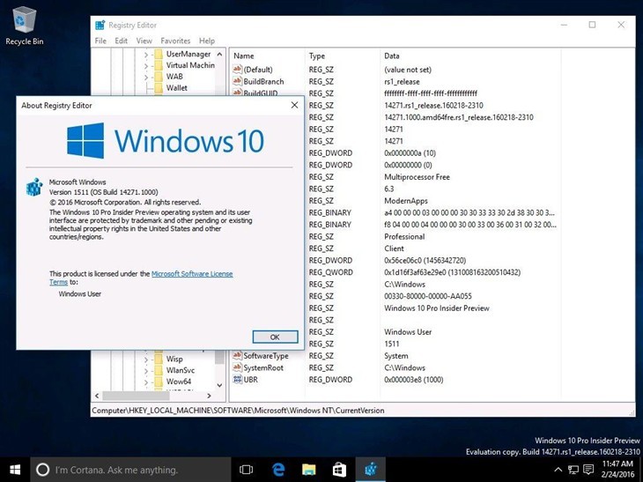The image size is (643, 482).
Task: Open File Explorer from the taskbar
Action: pos(308,470)
